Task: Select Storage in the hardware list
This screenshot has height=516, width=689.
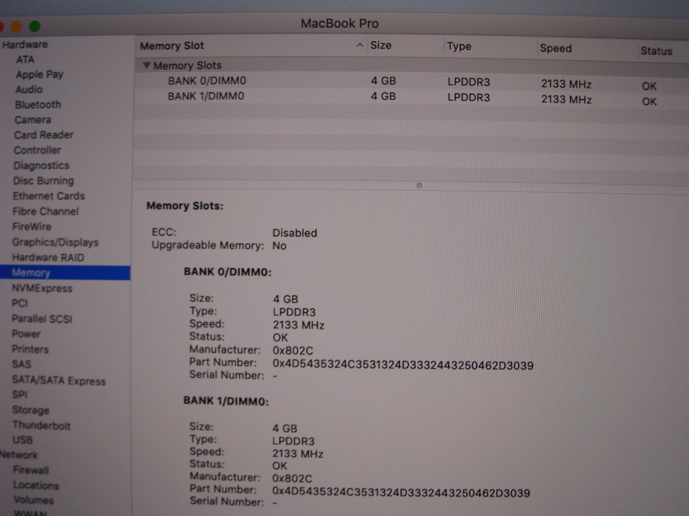Action: tap(31, 410)
